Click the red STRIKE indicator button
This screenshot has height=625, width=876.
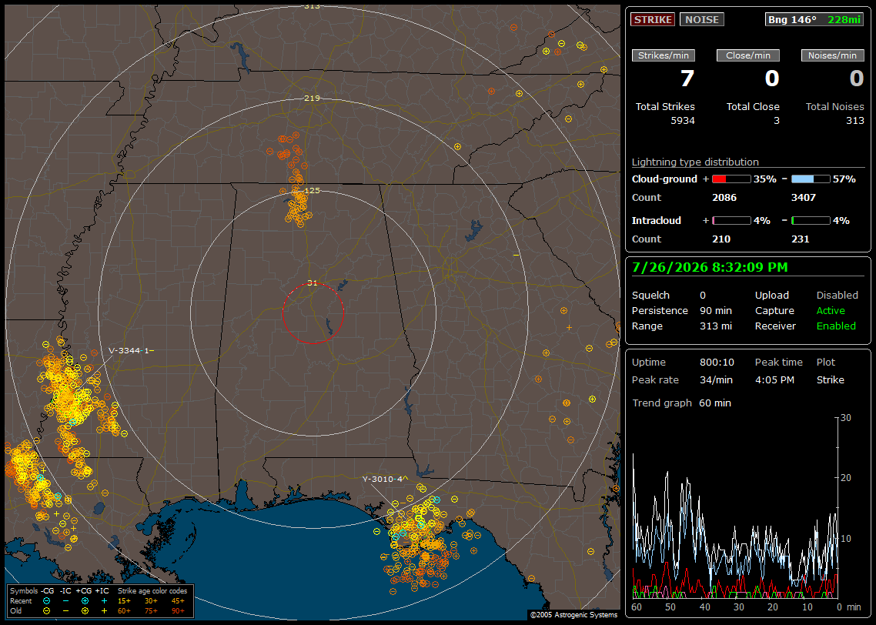tap(653, 19)
